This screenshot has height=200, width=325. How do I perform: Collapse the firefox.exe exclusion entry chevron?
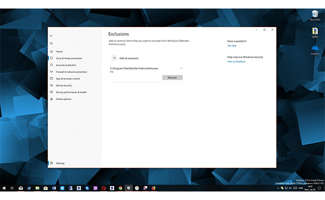coord(181,68)
